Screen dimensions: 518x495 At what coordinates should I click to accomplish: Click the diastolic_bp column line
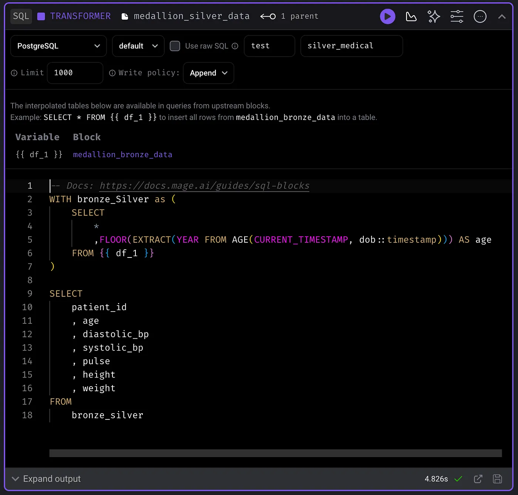click(x=111, y=334)
